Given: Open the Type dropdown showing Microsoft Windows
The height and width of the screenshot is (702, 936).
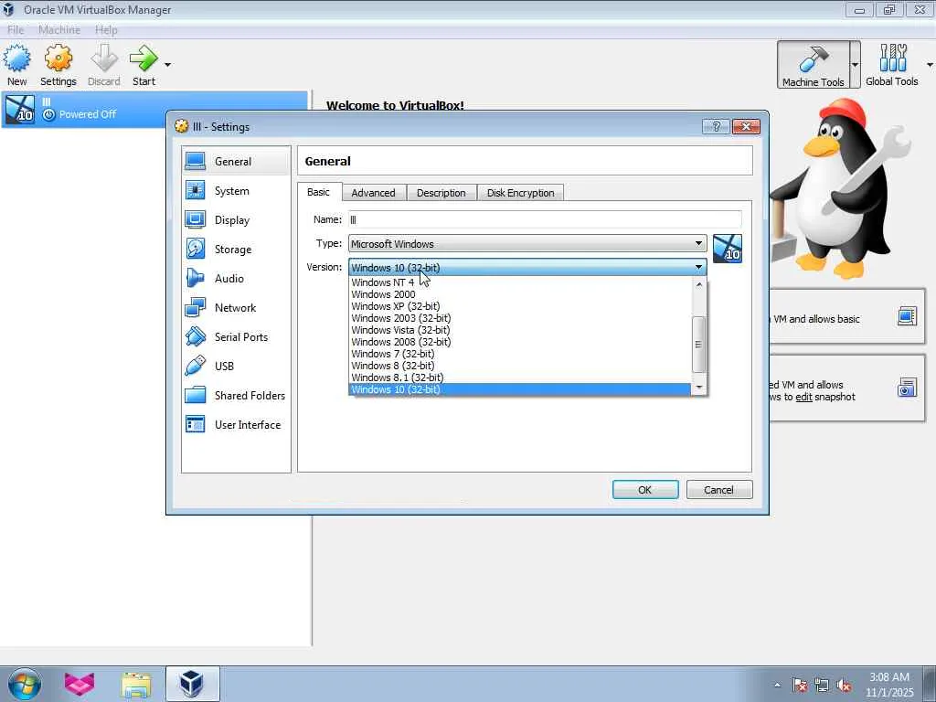Looking at the screenshot, I should click(527, 243).
